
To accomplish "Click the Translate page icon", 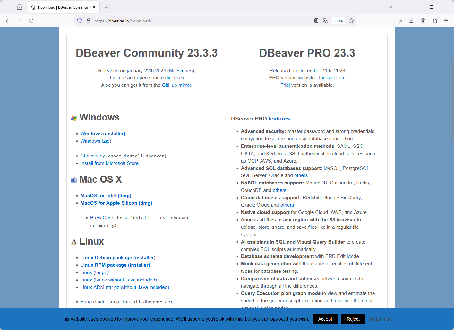I will (325, 21).
